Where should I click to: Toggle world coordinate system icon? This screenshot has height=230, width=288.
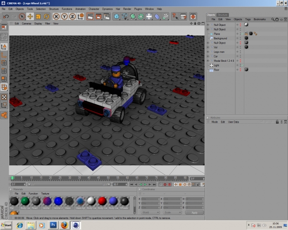coord(81,16)
